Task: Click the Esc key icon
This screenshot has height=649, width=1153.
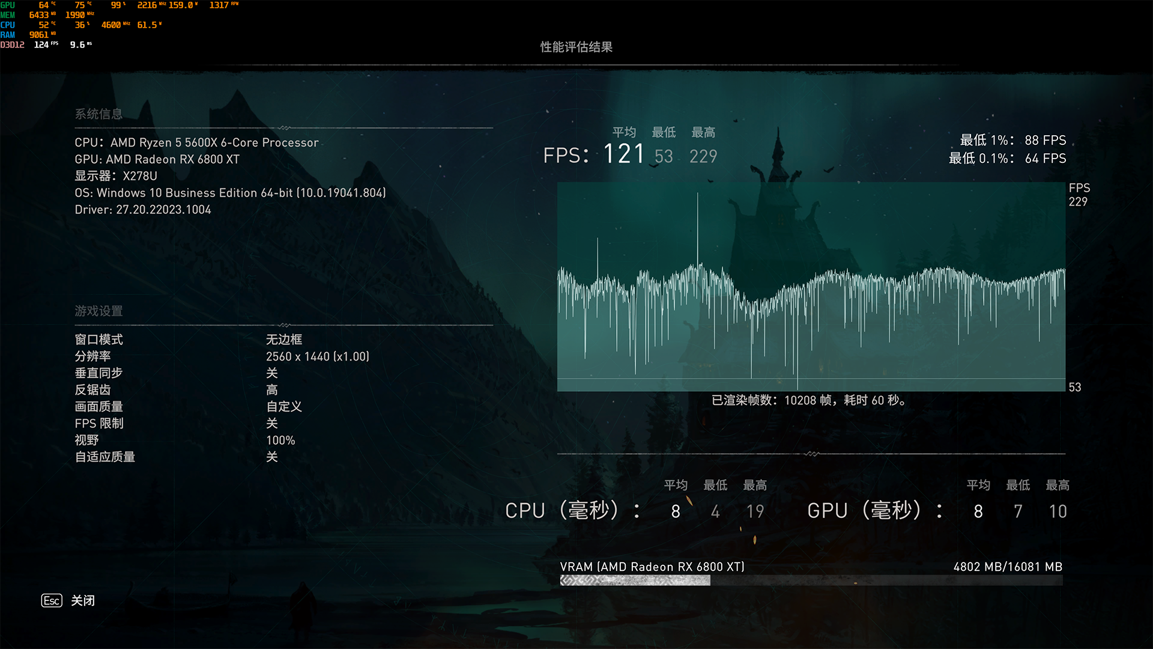Action: coord(52,600)
